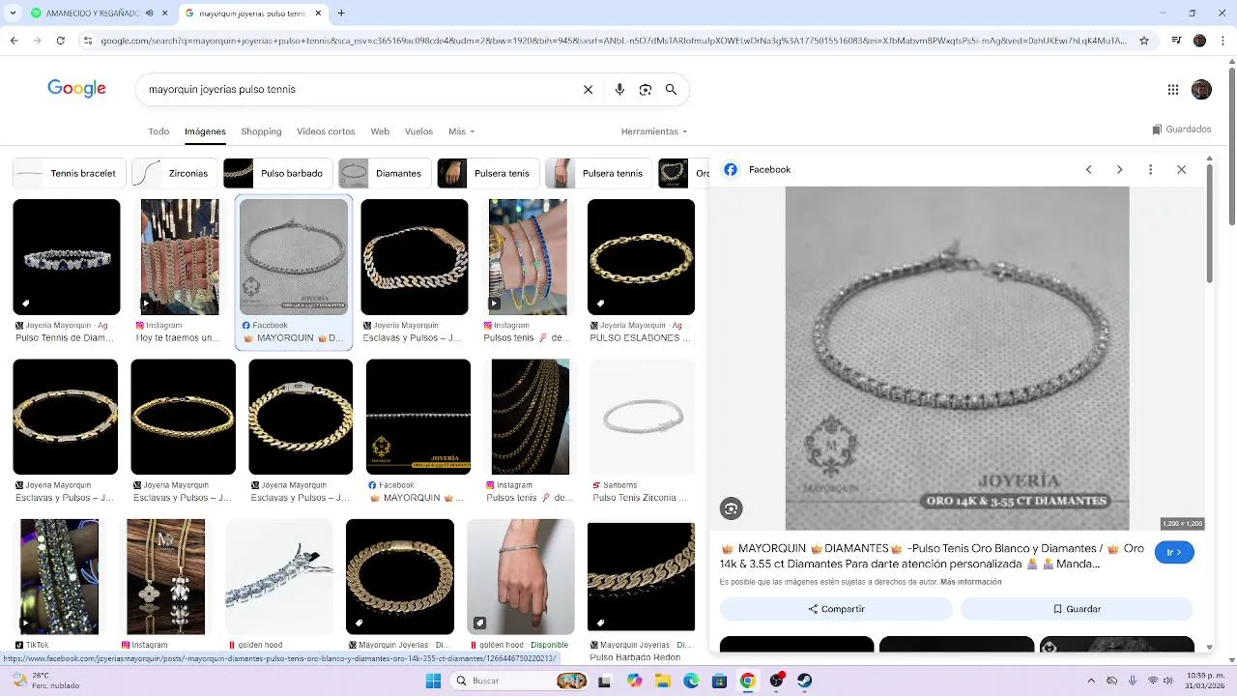Viewport: 1237px width, 696px height.
Task: Open Chrome from the taskbar
Action: coord(747,681)
